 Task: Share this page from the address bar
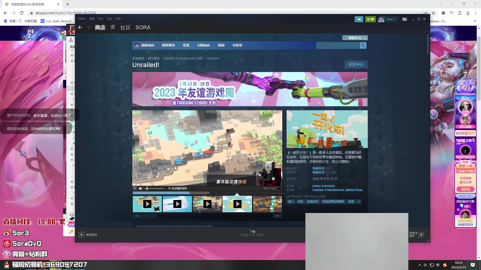[x=425, y=13]
